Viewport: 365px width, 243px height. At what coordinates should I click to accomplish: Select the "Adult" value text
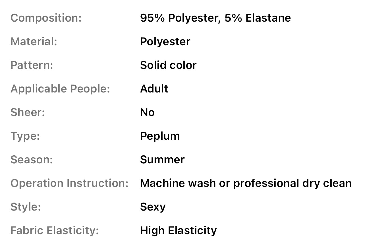[x=154, y=89]
